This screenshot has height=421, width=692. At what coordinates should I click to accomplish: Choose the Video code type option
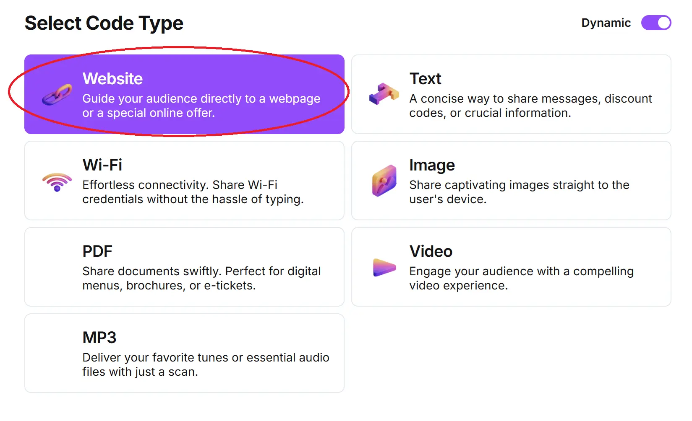click(x=511, y=267)
